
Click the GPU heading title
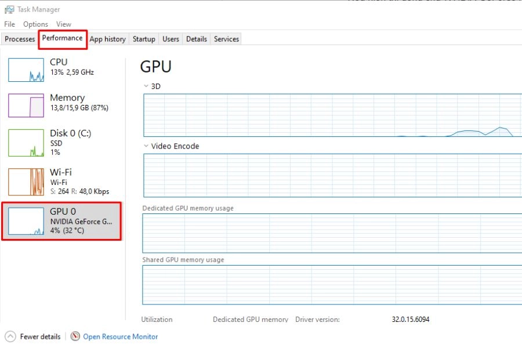[156, 66]
